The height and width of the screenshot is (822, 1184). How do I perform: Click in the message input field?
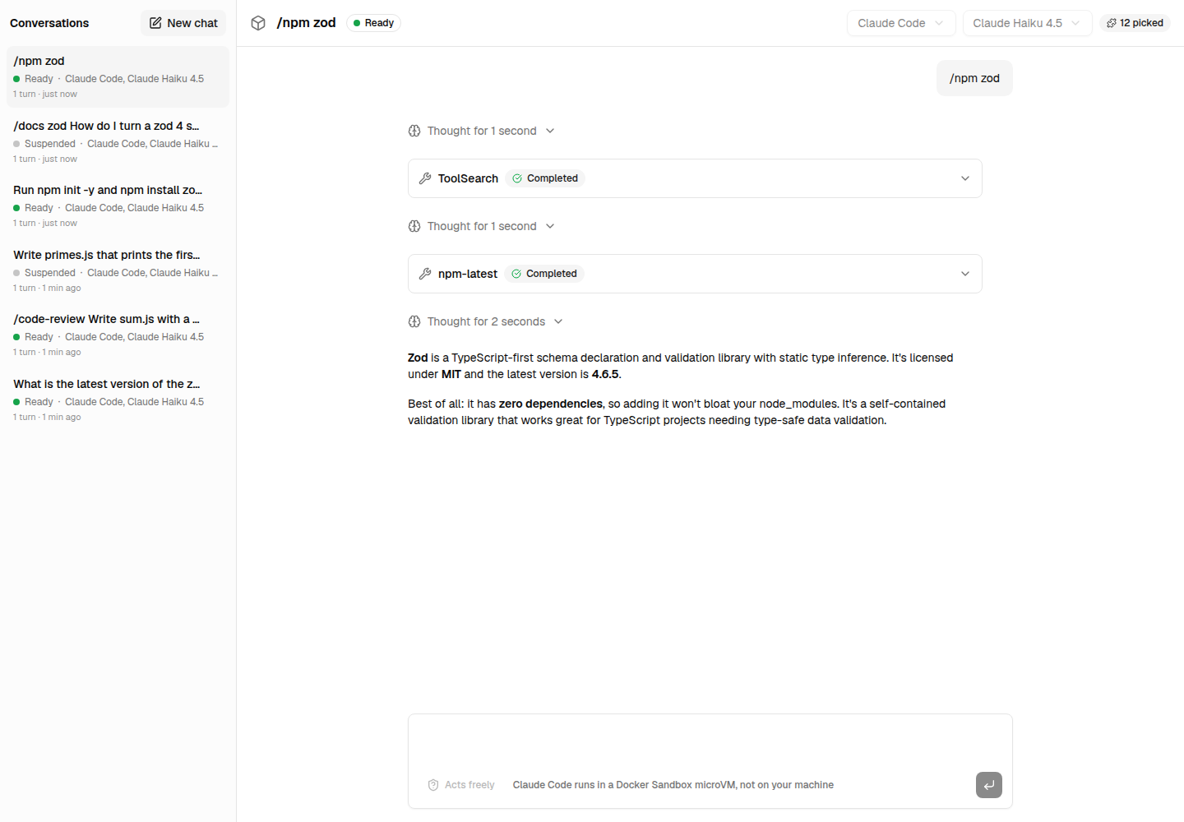710,742
